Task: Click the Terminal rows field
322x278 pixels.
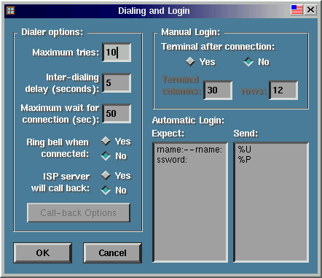Action: click(283, 90)
